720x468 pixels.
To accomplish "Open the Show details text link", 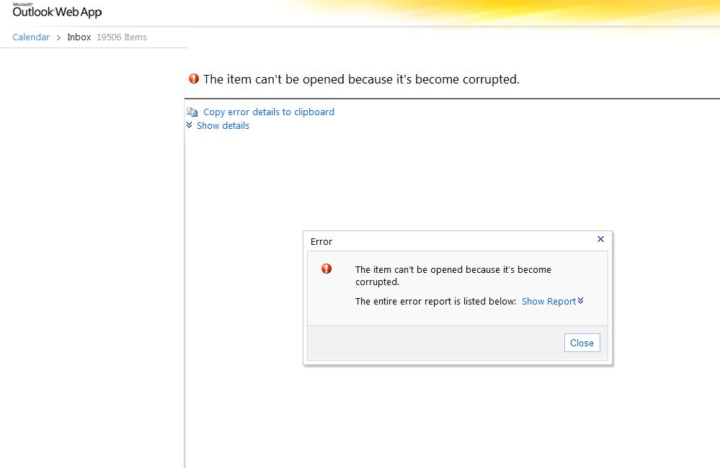I will point(223,125).
